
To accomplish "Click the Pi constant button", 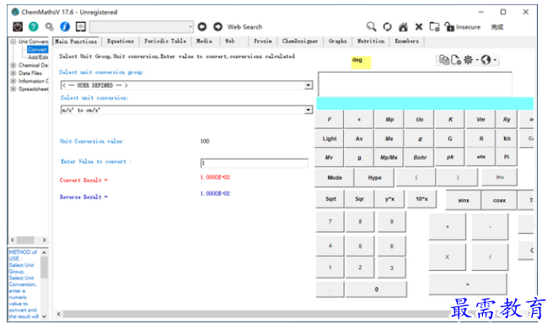I will (507, 157).
